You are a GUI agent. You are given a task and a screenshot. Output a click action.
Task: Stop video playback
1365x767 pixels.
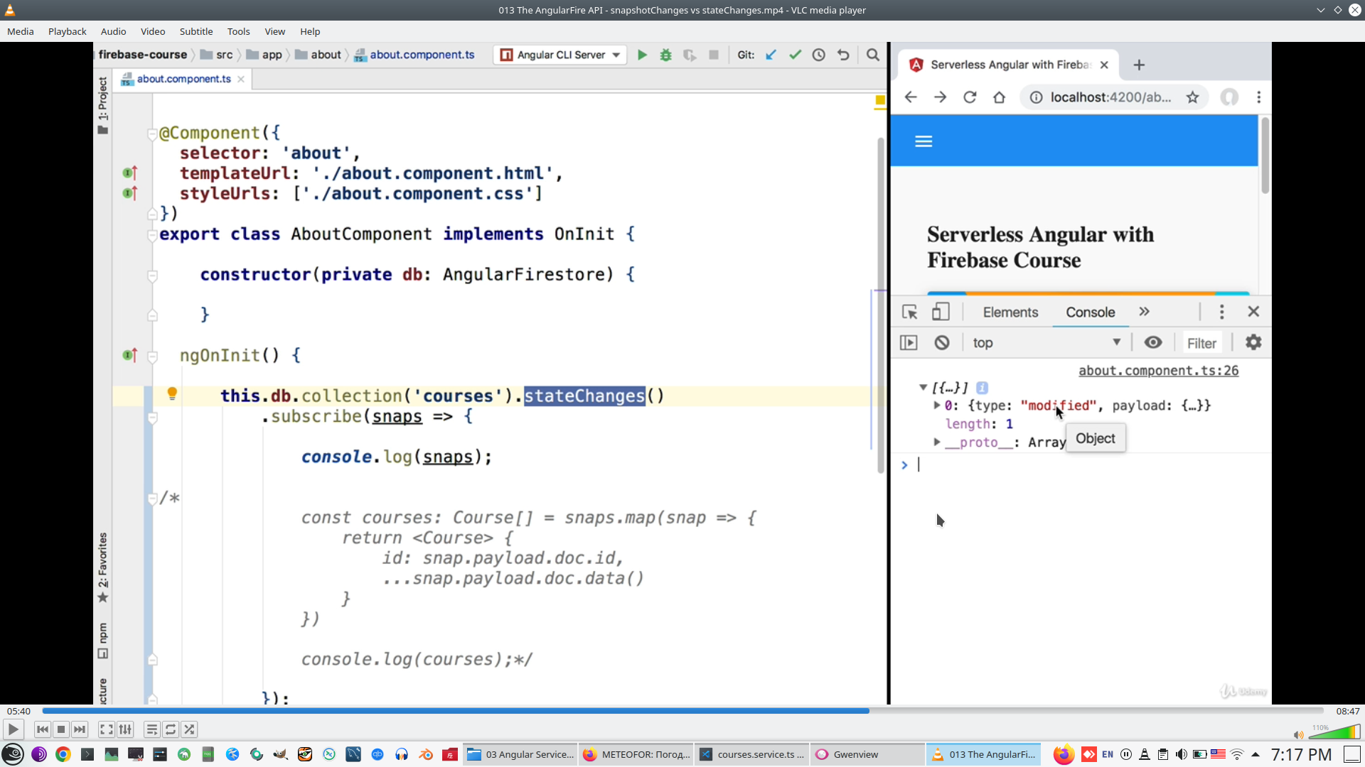[61, 729]
